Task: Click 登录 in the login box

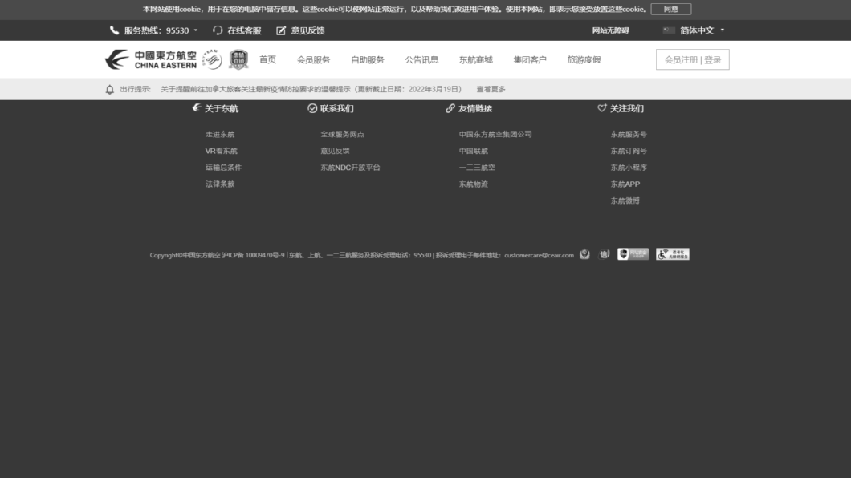Action: (713, 59)
